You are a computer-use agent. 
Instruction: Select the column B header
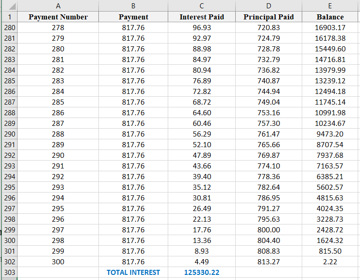[x=133, y=6]
